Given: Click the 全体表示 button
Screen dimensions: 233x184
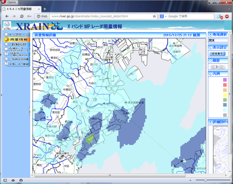Looking at the screenshot, I should [217, 54].
